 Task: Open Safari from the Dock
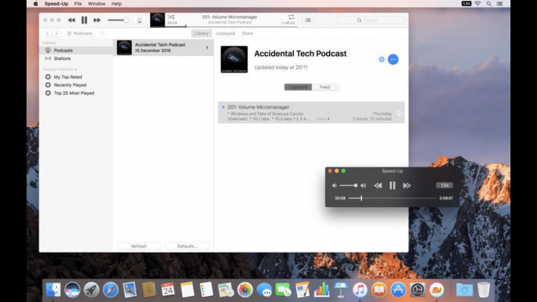tap(110, 290)
